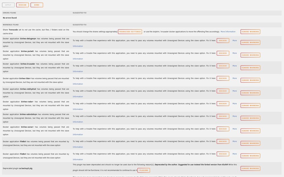The image size is (284, 177).
Task: Select the 'binhex-krusader' application name
Action: [x=28, y=64]
